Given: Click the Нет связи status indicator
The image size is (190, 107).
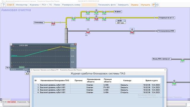Looking at the screenshot, I should [12, 102].
